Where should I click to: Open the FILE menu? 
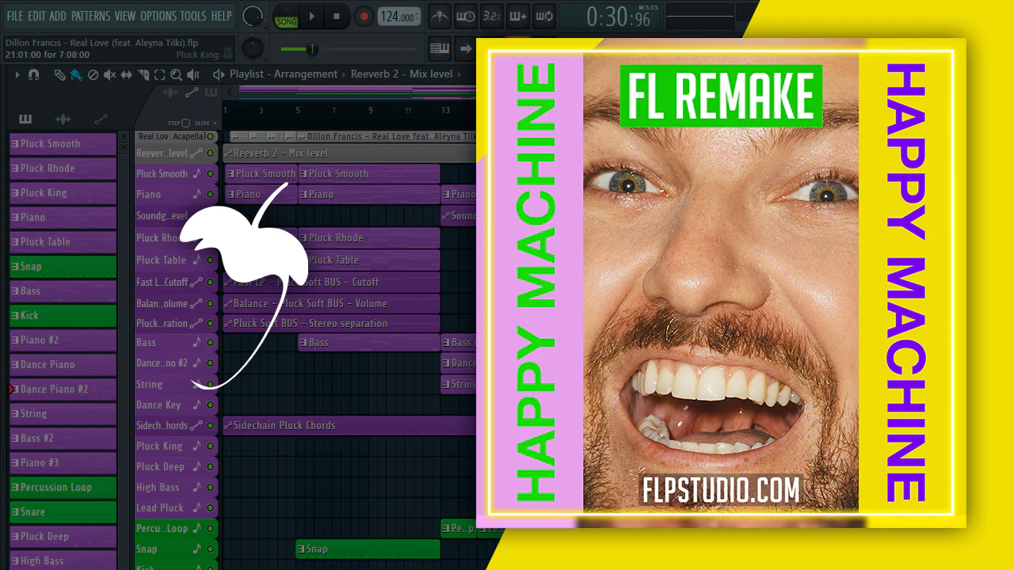pyautogui.click(x=14, y=16)
